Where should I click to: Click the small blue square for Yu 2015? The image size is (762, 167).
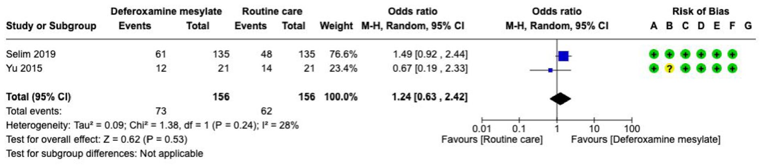[550, 70]
